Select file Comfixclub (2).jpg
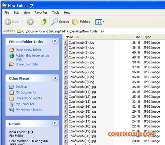This screenshot has width=165, height=145. click(81, 48)
